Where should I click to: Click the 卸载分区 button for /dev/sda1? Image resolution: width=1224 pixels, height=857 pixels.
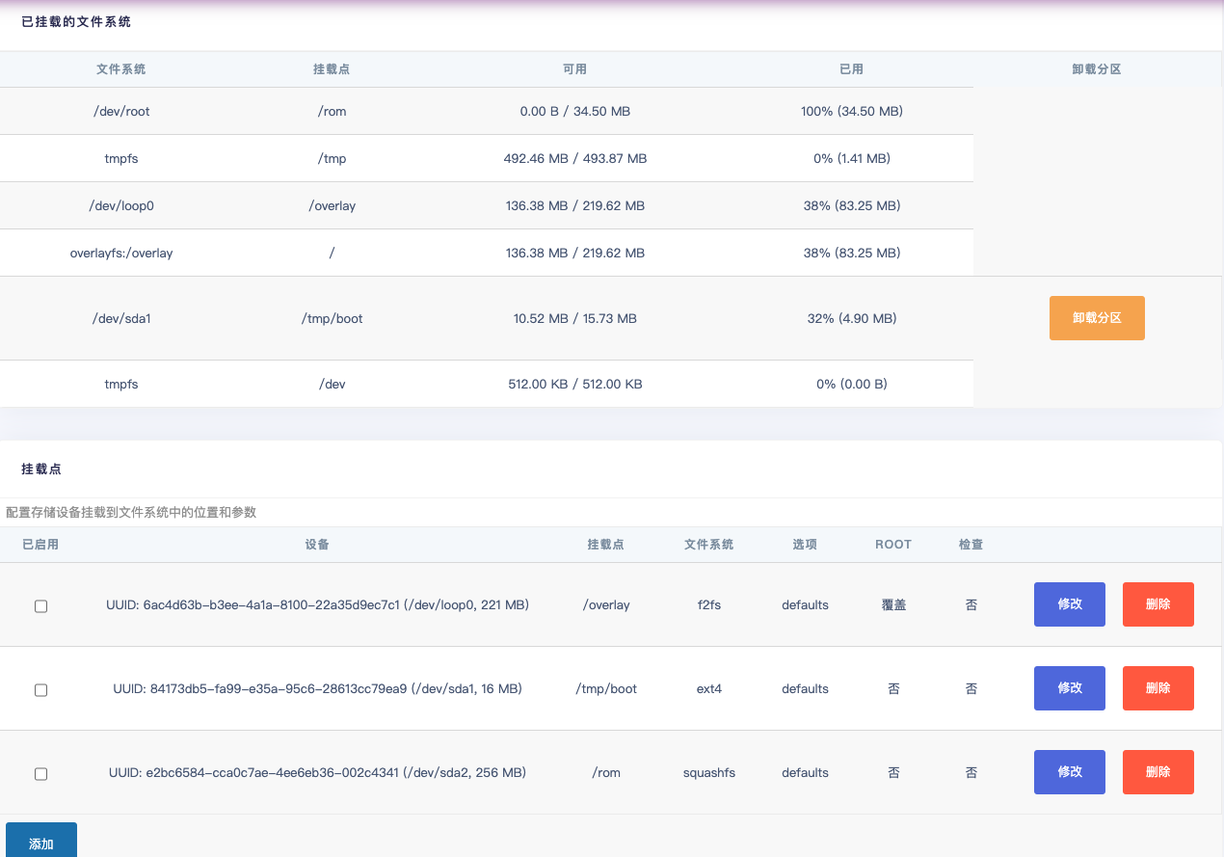1097,318
